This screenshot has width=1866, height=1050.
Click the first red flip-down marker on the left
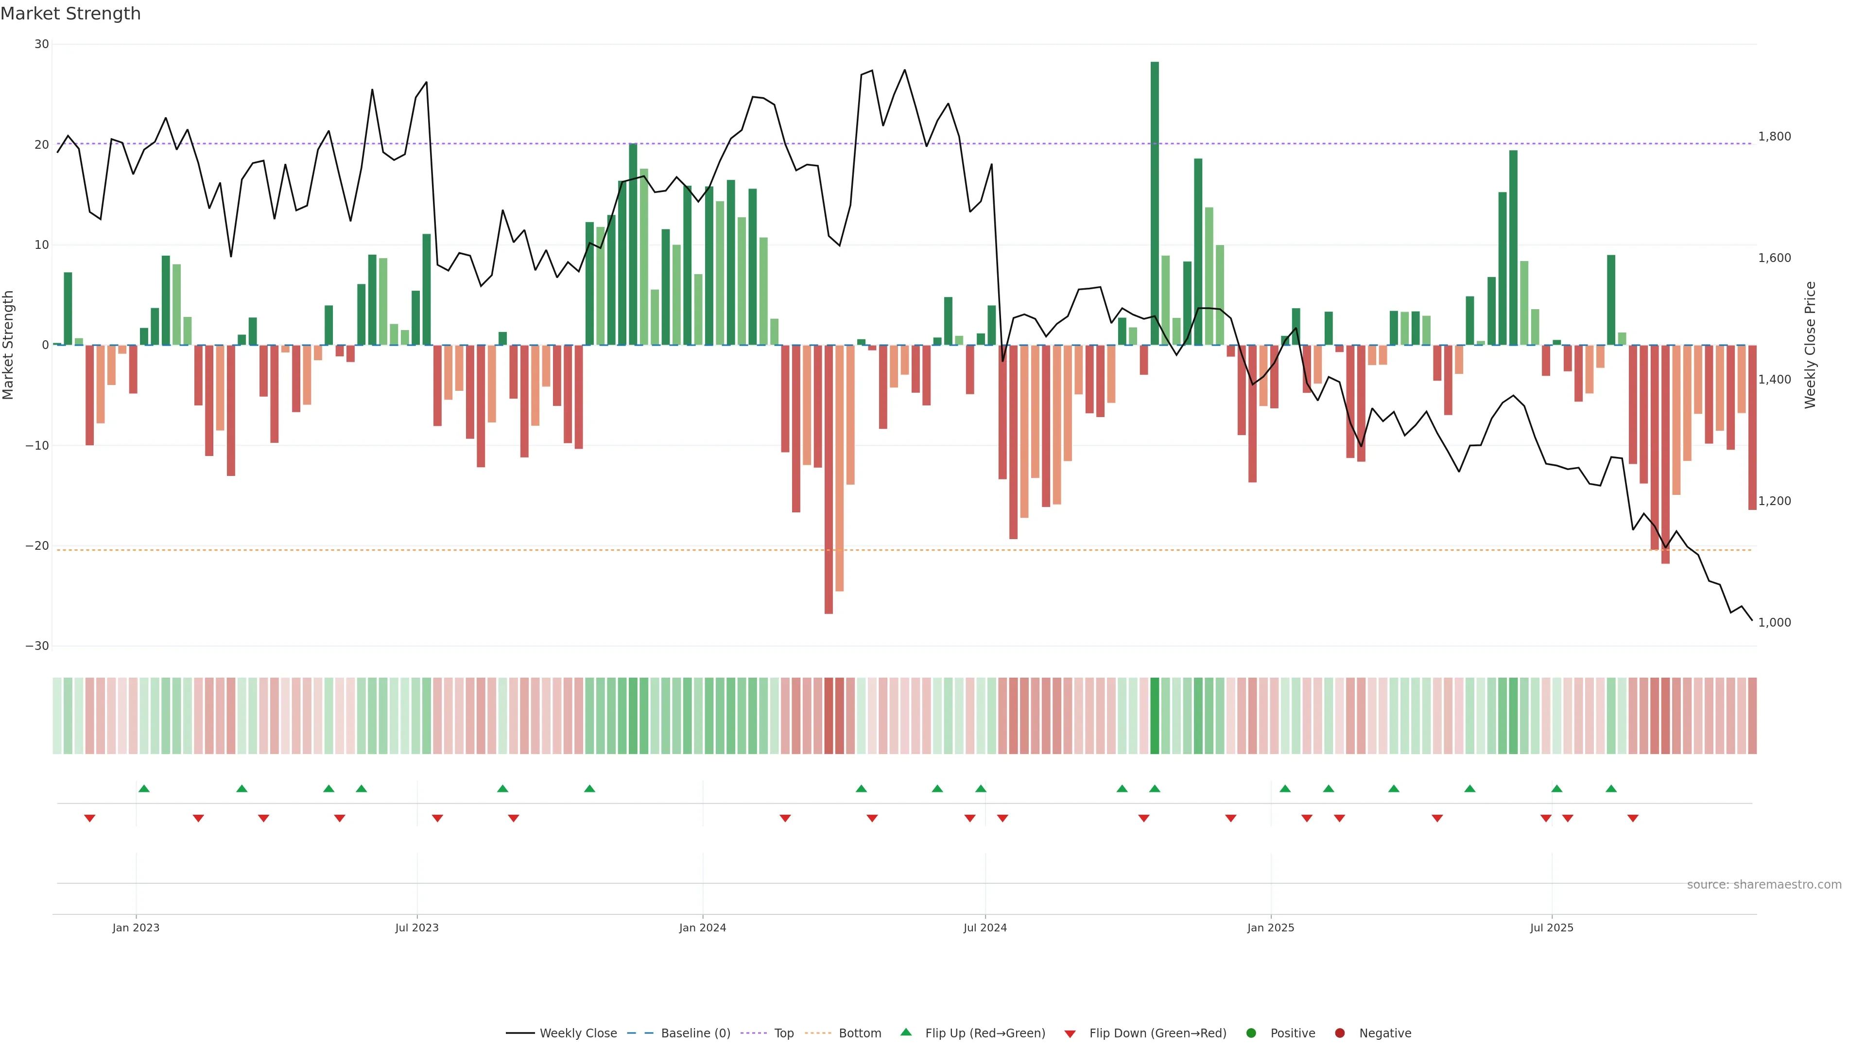(x=90, y=818)
